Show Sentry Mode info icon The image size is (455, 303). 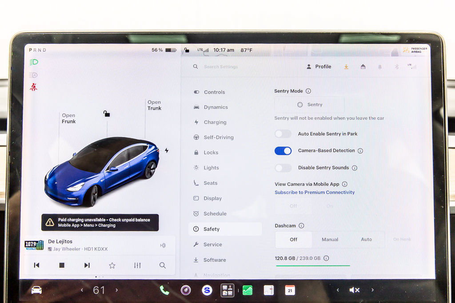coord(308,91)
